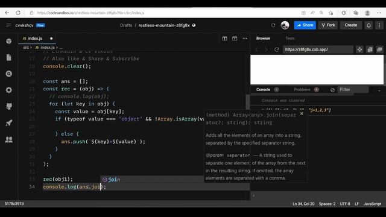Reload the browser page

pos(18,13)
